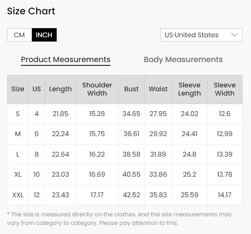Click the Sleeve Length column header
This screenshot has width=251, height=234.
tap(190, 89)
